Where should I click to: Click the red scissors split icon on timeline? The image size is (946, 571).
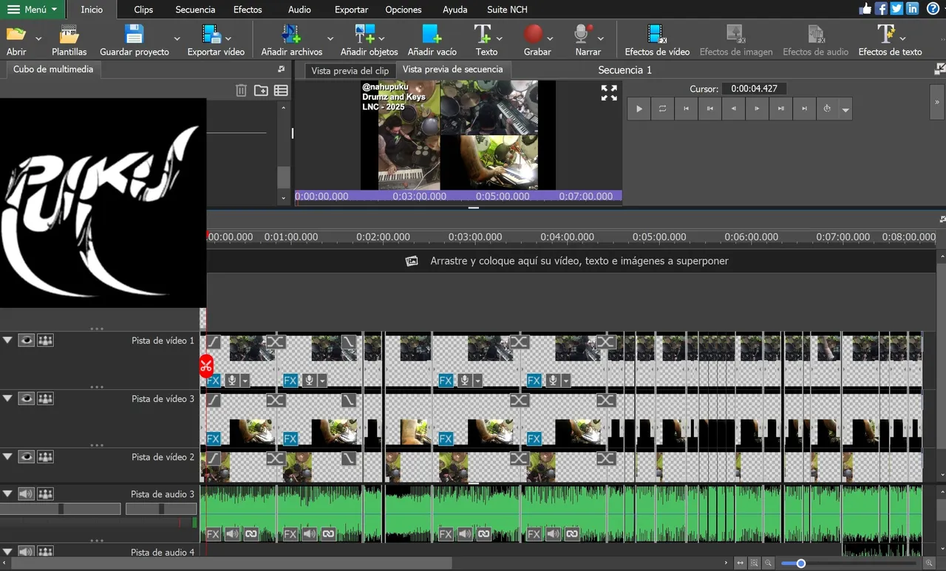coord(205,366)
